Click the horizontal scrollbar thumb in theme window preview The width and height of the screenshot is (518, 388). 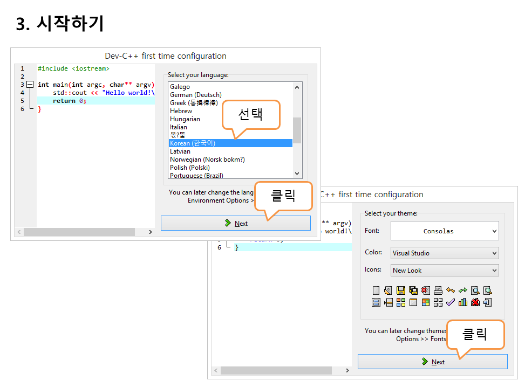[x=276, y=371]
